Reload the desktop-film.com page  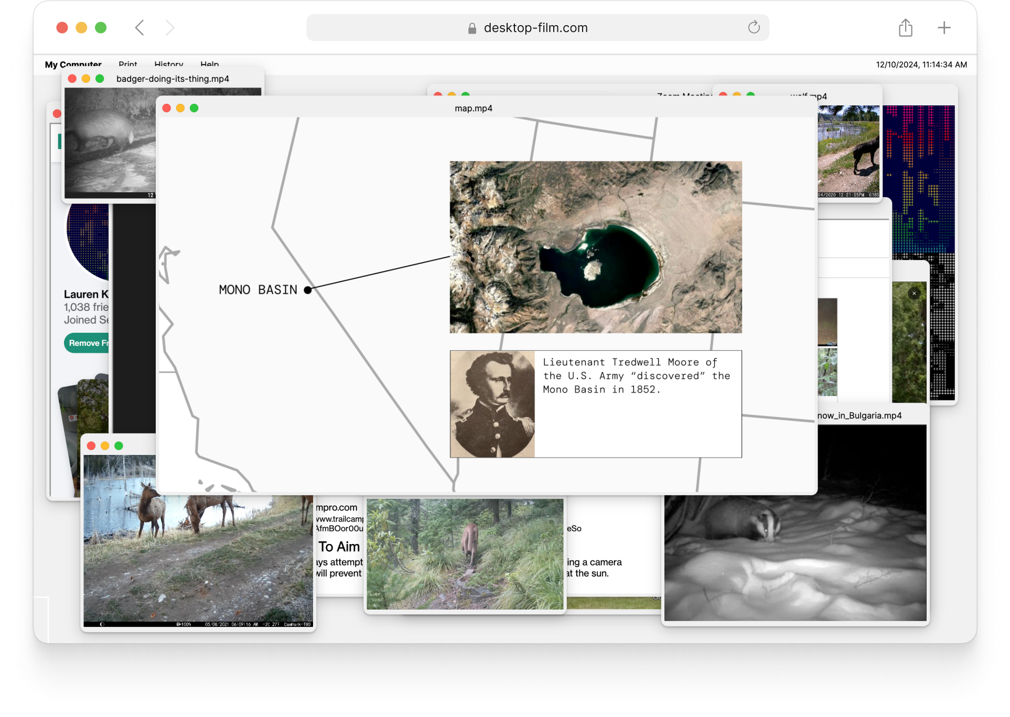(x=754, y=27)
